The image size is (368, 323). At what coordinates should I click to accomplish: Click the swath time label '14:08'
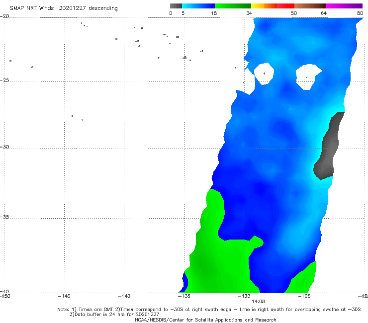tap(258, 302)
